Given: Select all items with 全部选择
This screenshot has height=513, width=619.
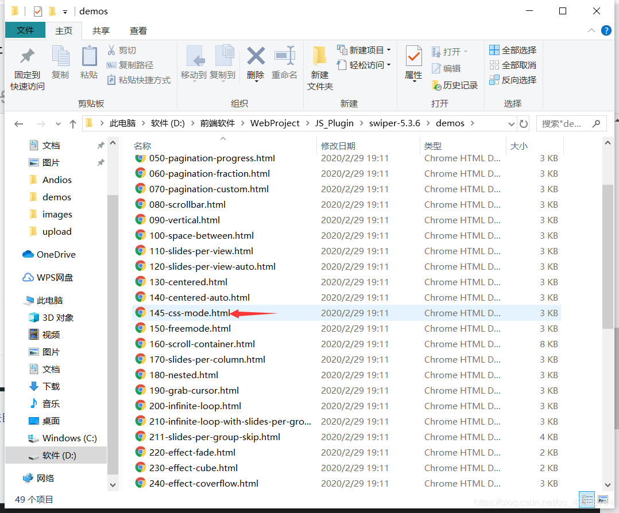Looking at the screenshot, I should coord(512,50).
